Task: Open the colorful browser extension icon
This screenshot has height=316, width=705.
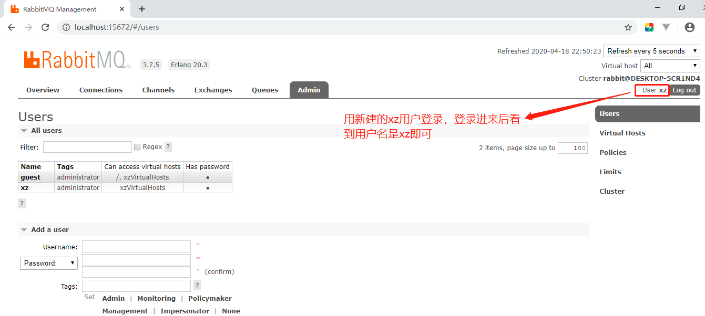Action: coord(649,27)
